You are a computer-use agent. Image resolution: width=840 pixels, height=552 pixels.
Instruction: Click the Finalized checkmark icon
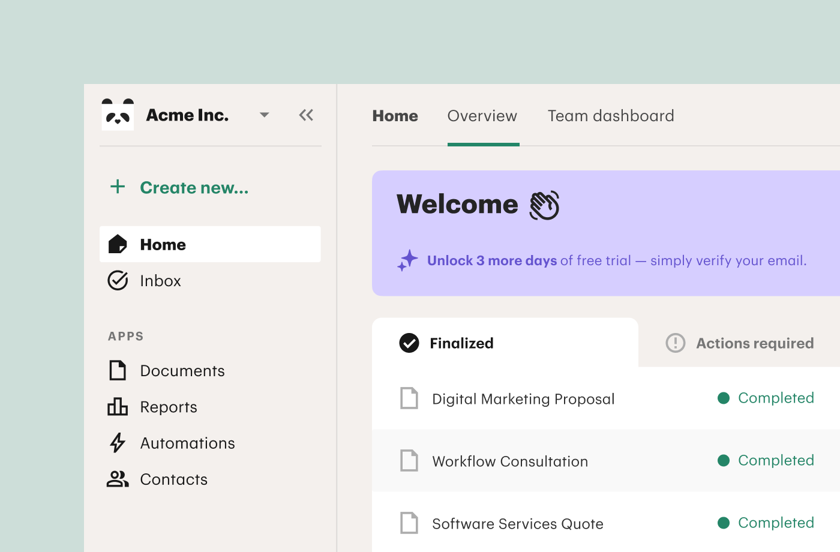tap(409, 343)
